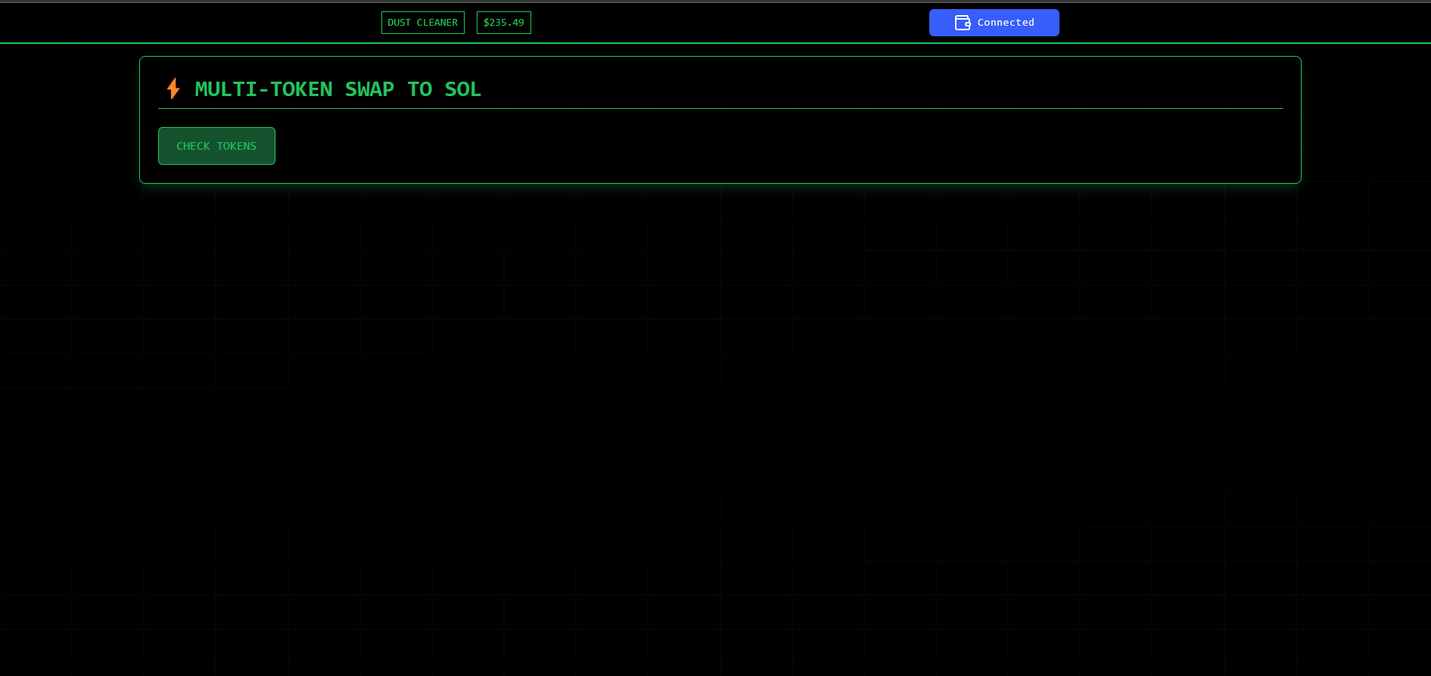
Task: Click the orange lightning bolt icon
Action: 173,88
